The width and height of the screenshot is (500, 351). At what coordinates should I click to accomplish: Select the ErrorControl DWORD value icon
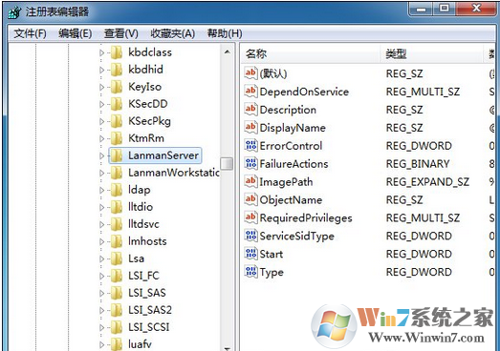pos(250,145)
